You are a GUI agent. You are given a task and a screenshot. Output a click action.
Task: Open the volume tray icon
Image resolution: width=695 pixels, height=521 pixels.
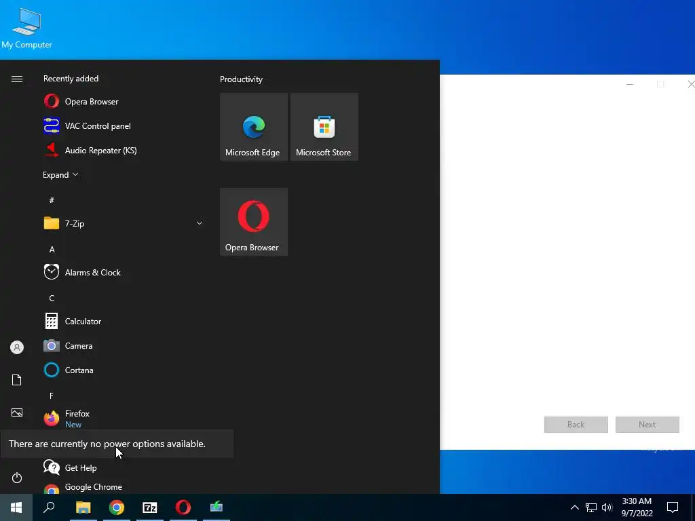[607, 507]
